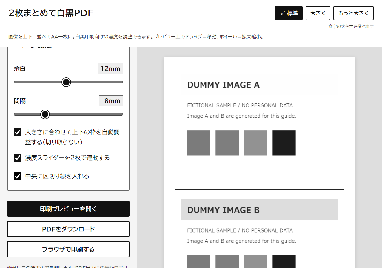Click the 間隔 8mm value field
The height and width of the screenshot is (268, 382).
click(x=111, y=101)
